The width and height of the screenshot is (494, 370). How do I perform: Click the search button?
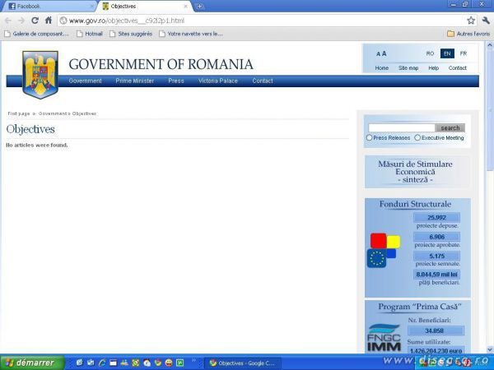(x=450, y=128)
